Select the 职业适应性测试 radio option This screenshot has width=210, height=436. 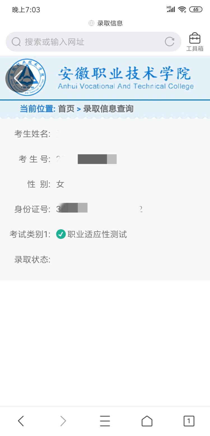(x=61, y=234)
